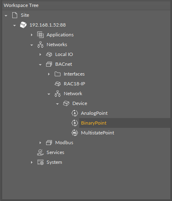The height and width of the screenshot is (201, 172).
Task: Click the Networks topology icon
Action: (40, 45)
